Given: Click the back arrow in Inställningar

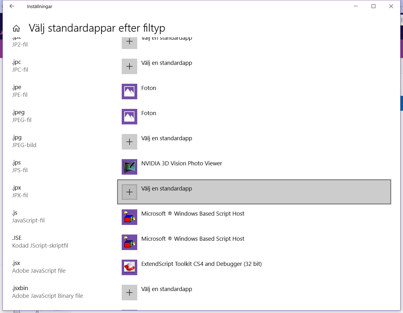Looking at the screenshot, I should 12,6.
